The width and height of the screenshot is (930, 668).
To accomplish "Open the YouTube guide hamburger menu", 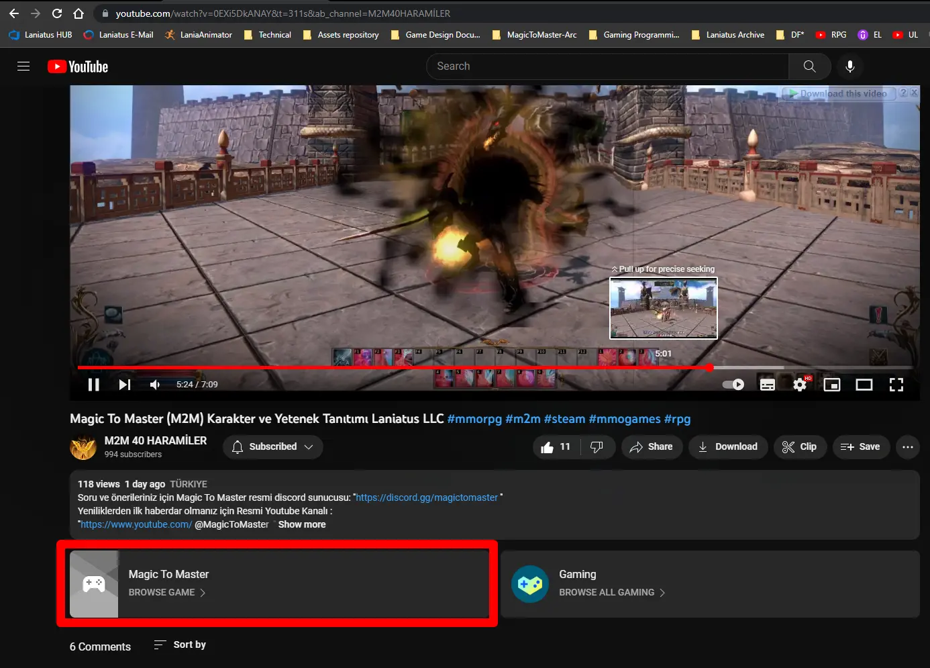I will point(23,66).
